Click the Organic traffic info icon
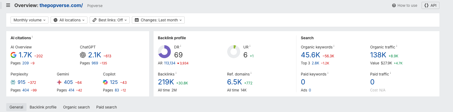Viewport: 453px width, 112px height. coord(397,46)
